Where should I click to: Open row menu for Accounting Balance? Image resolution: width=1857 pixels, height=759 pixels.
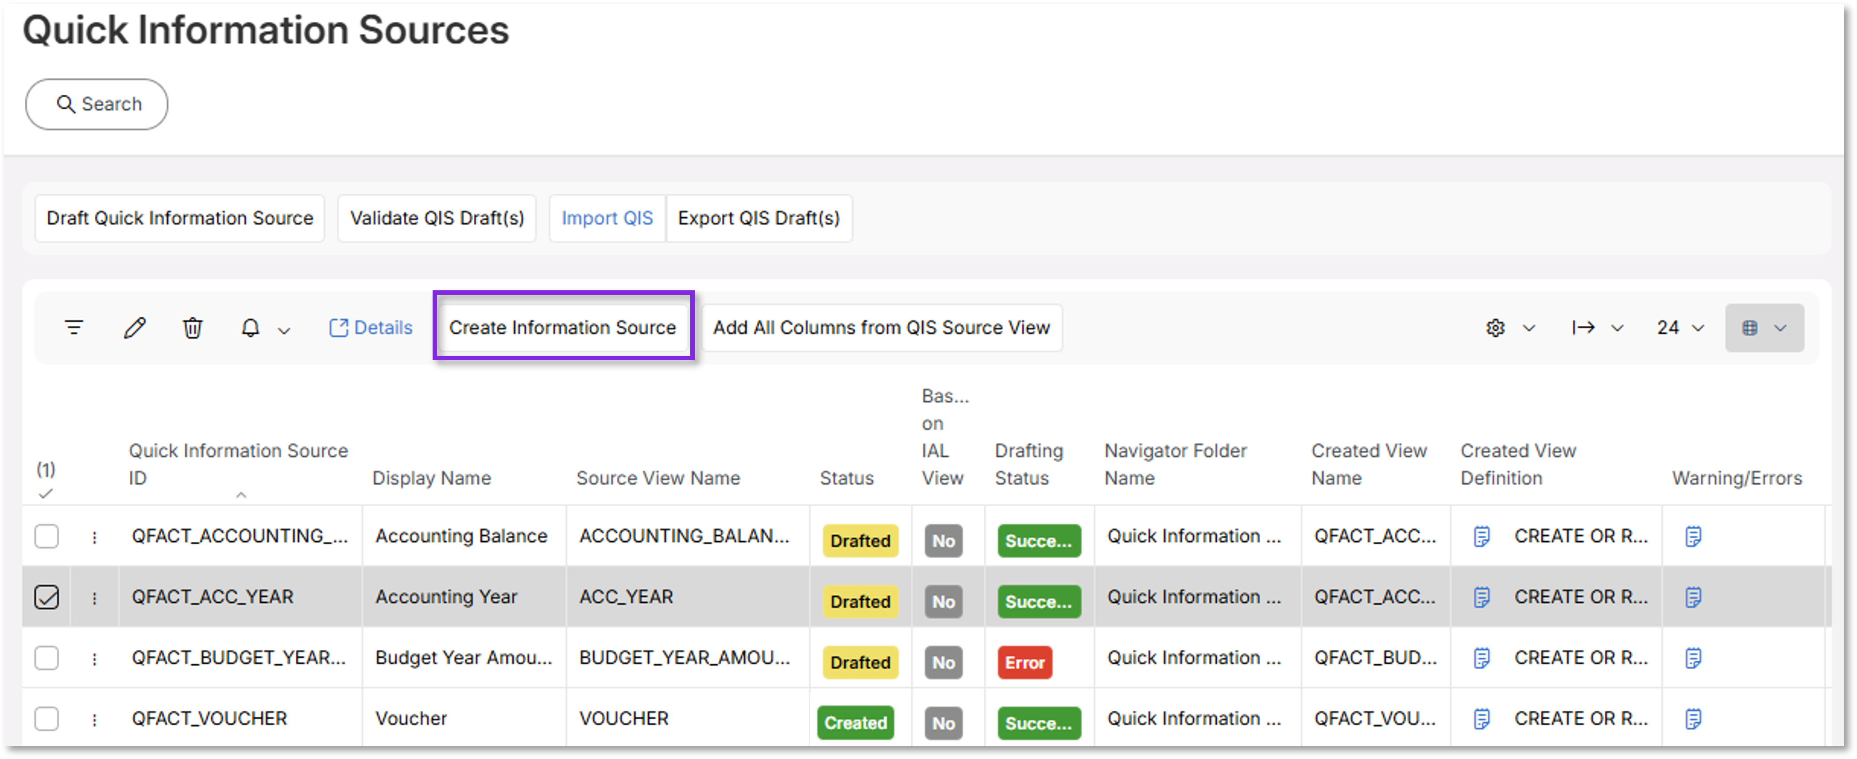[94, 537]
